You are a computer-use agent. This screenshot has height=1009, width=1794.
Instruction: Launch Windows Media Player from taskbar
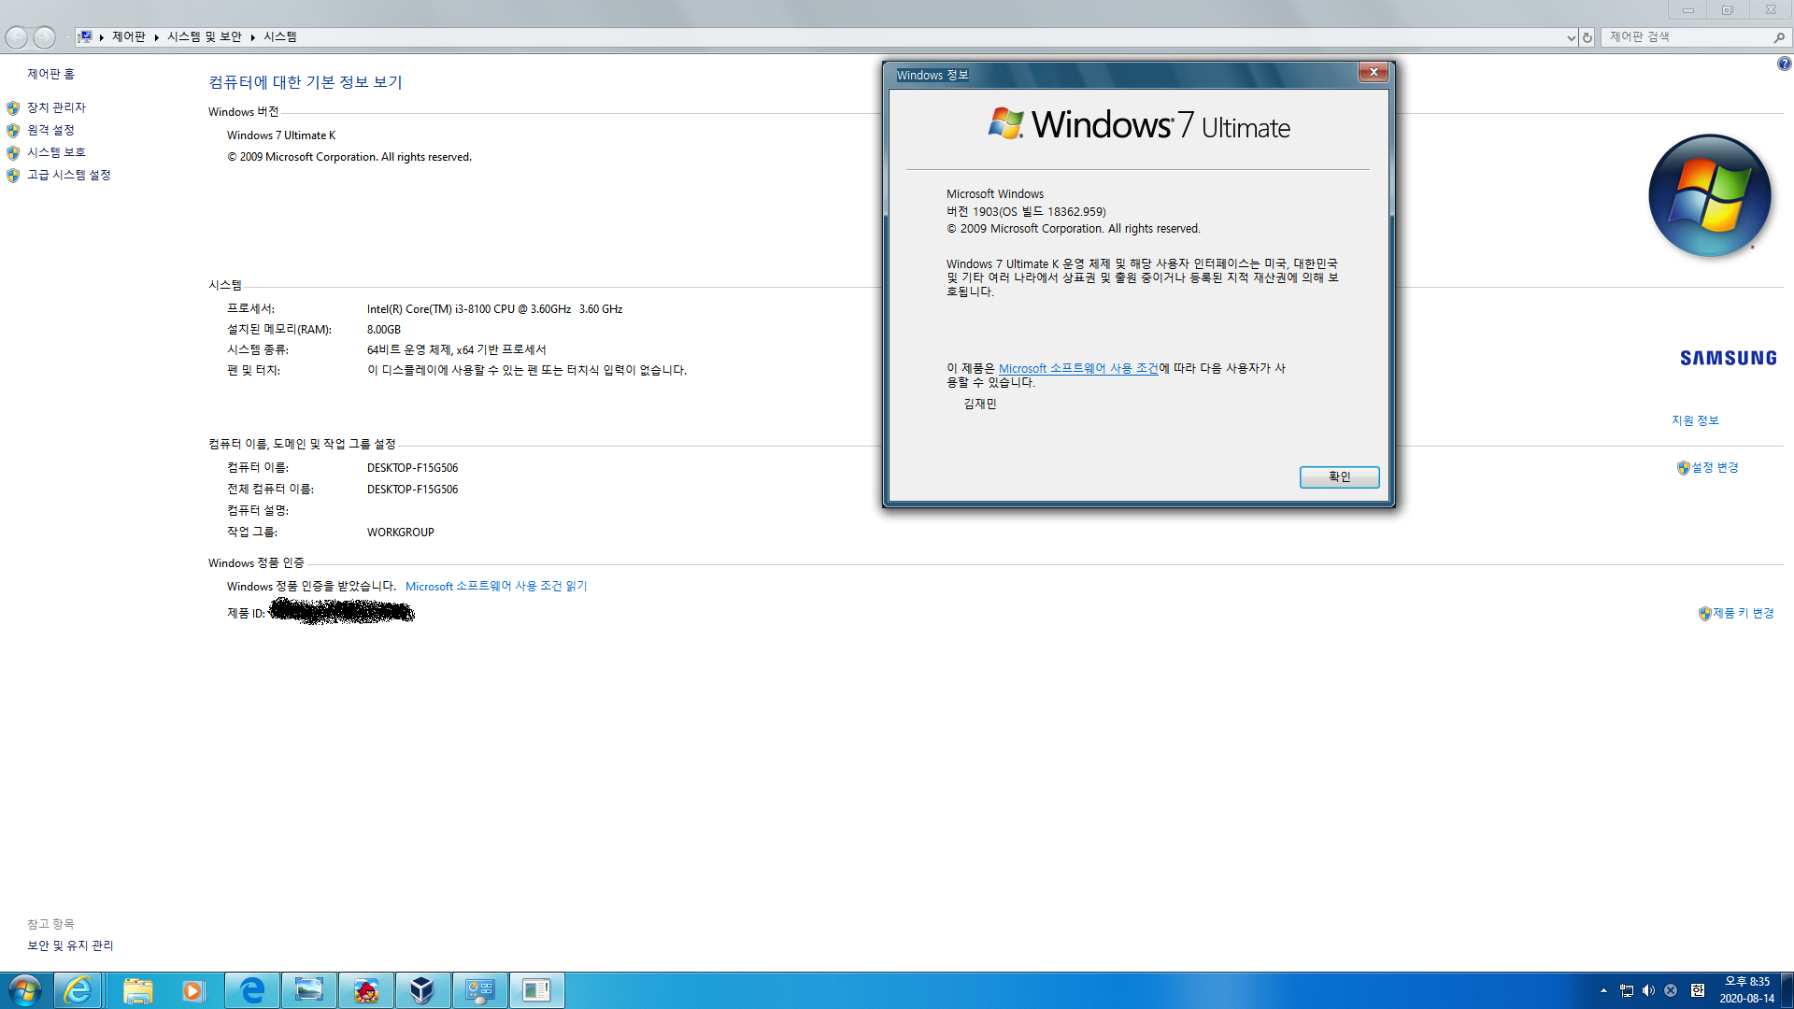193,990
